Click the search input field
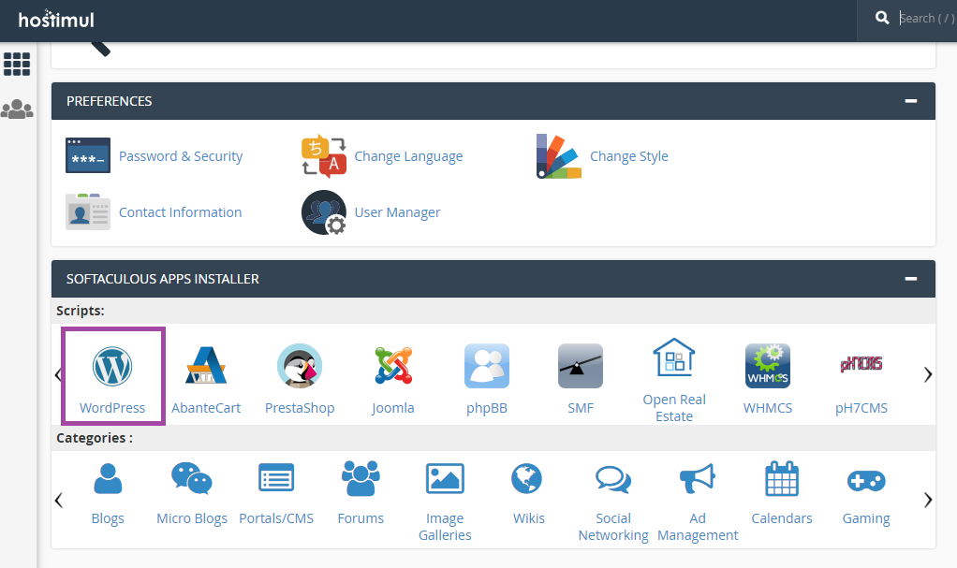Screen dimensions: 957x568 (925, 18)
